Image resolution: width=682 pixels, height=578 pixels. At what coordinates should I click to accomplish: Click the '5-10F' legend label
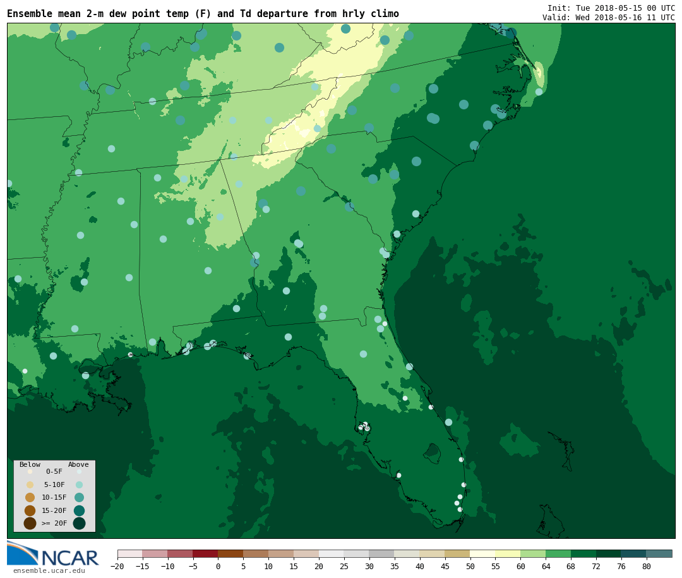coord(54,485)
